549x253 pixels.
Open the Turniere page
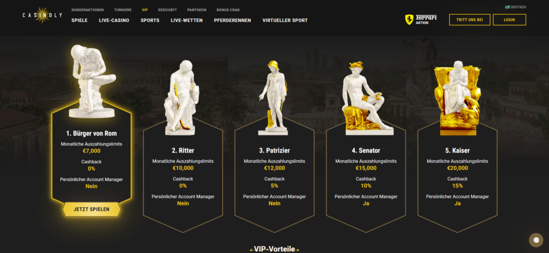pyautogui.click(x=123, y=10)
